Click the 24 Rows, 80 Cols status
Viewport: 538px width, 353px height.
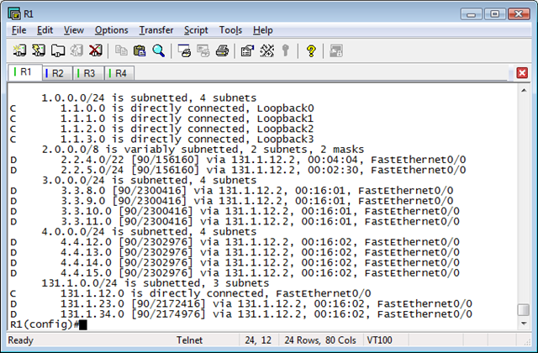pyautogui.click(x=320, y=340)
